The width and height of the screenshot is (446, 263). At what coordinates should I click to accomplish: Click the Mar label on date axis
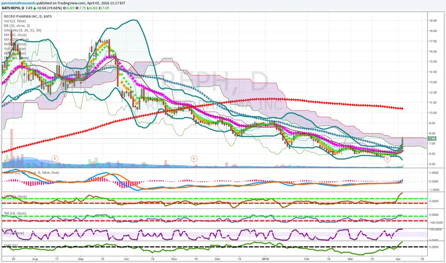coord(350,259)
